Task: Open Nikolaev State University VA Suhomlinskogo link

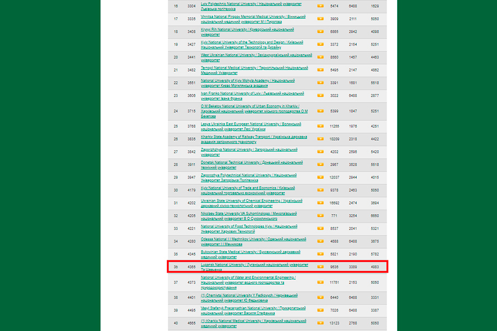Action: click(249, 216)
